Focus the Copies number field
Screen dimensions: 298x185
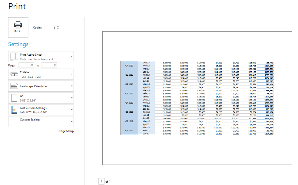click(x=50, y=27)
